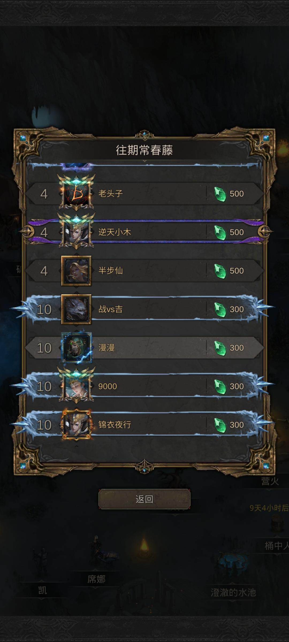Select the 澄澈的水池 location label
Screen dimensions: 289x642
[233, 593]
